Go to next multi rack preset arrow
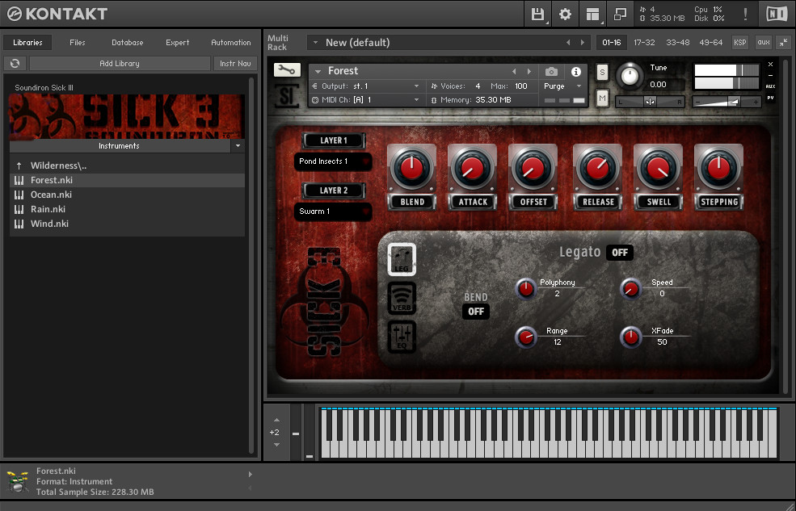This screenshot has height=511, width=796. tap(583, 43)
